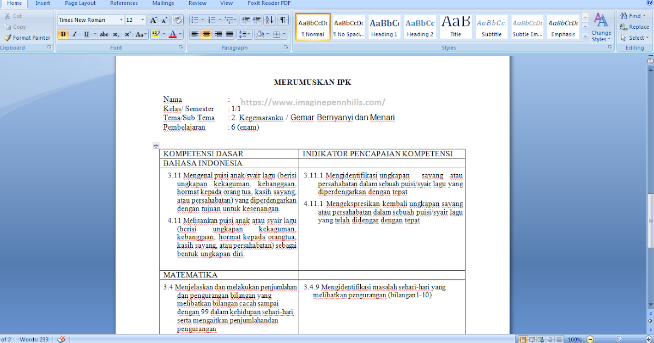Increase paragraph indent
Image resolution: width=654 pixels, height=343 pixels.
pos(257,20)
